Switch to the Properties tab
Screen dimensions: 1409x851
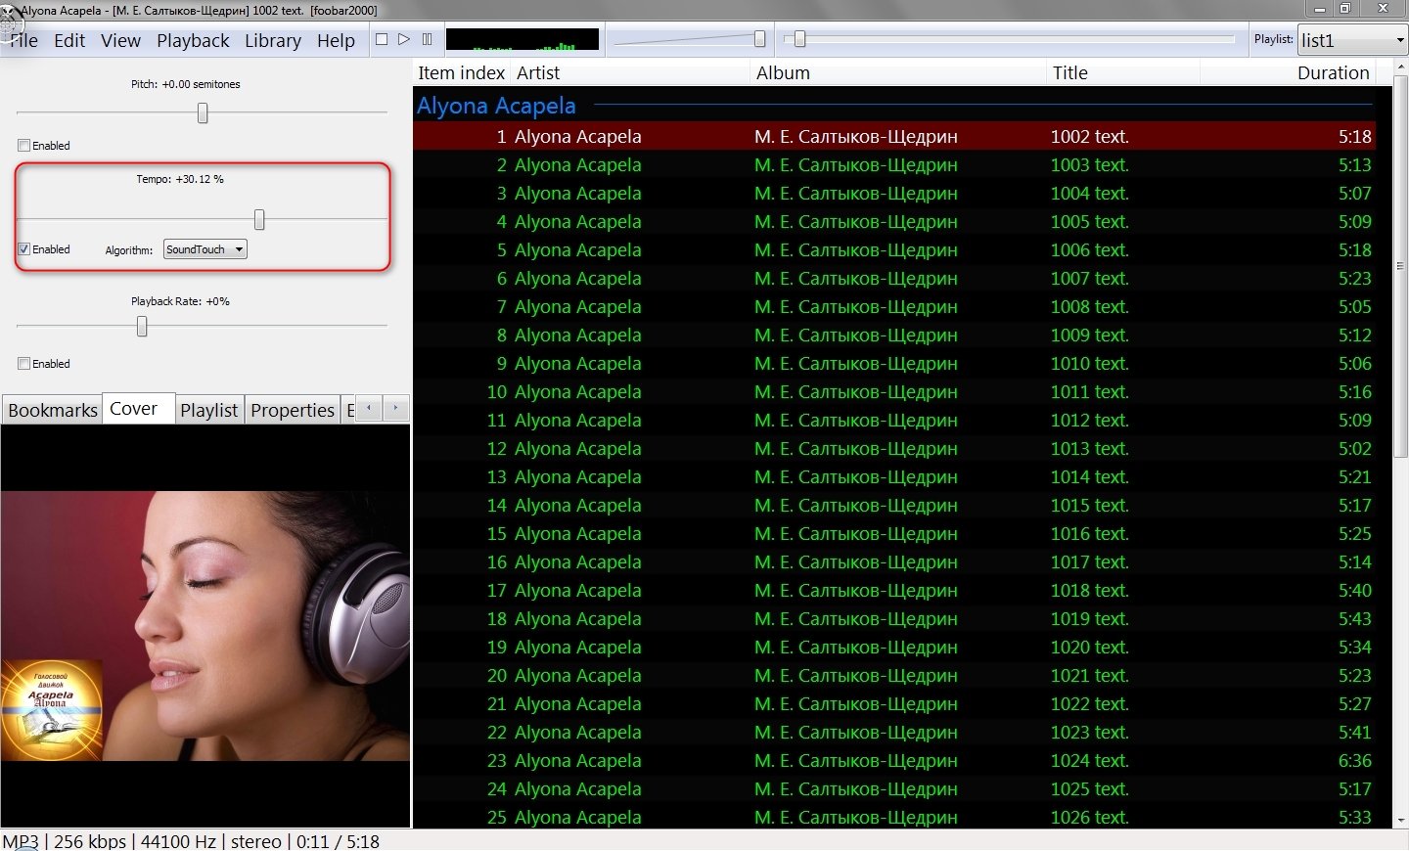tap(293, 410)
